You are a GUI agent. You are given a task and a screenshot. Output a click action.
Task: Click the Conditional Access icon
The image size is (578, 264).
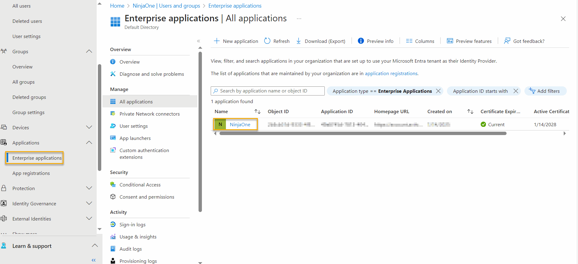click(x=113, y=185)
